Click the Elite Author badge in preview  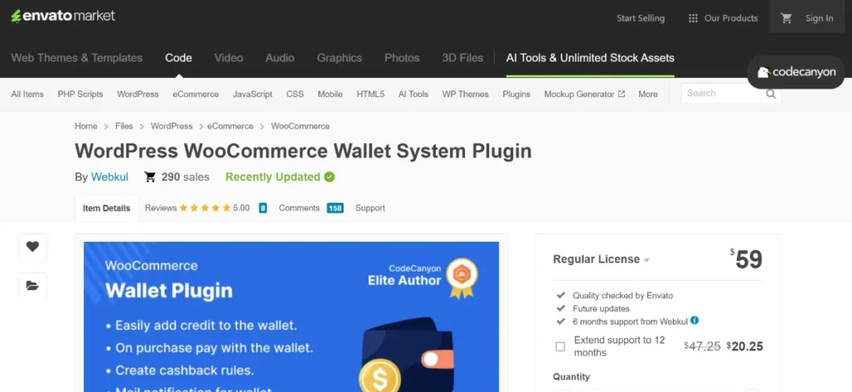coord(462,277)
